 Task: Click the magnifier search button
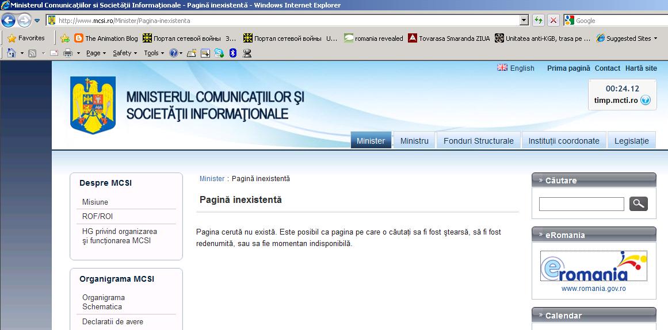click(x=639, y=204)
